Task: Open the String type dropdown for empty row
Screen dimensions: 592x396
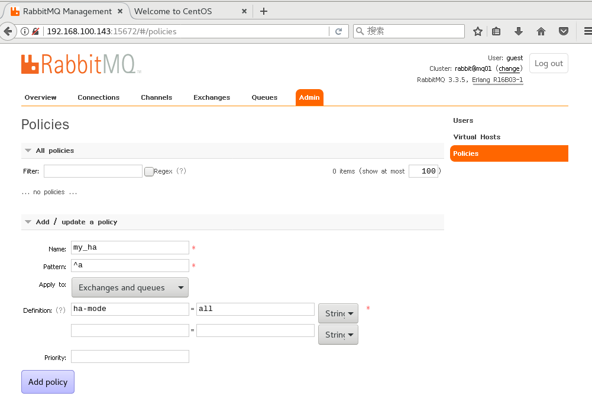Action: [x=338, y=335]
